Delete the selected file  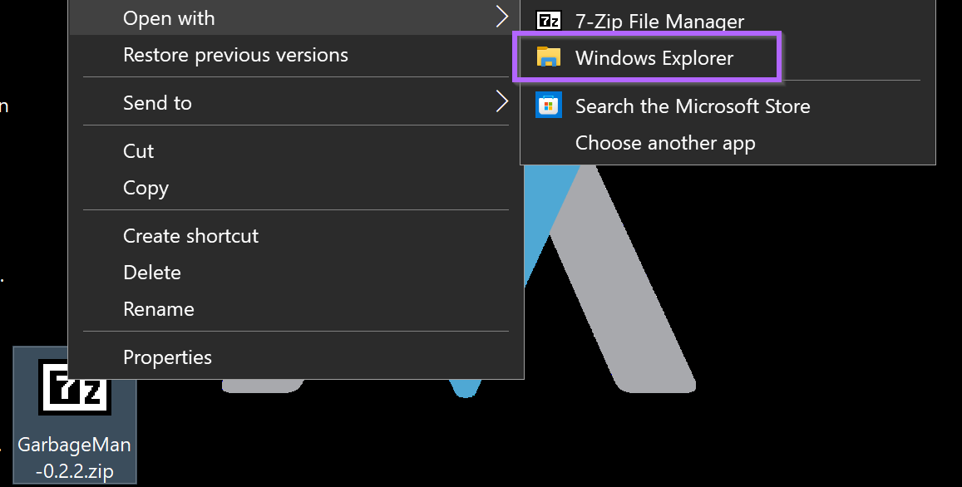[151, 273]
